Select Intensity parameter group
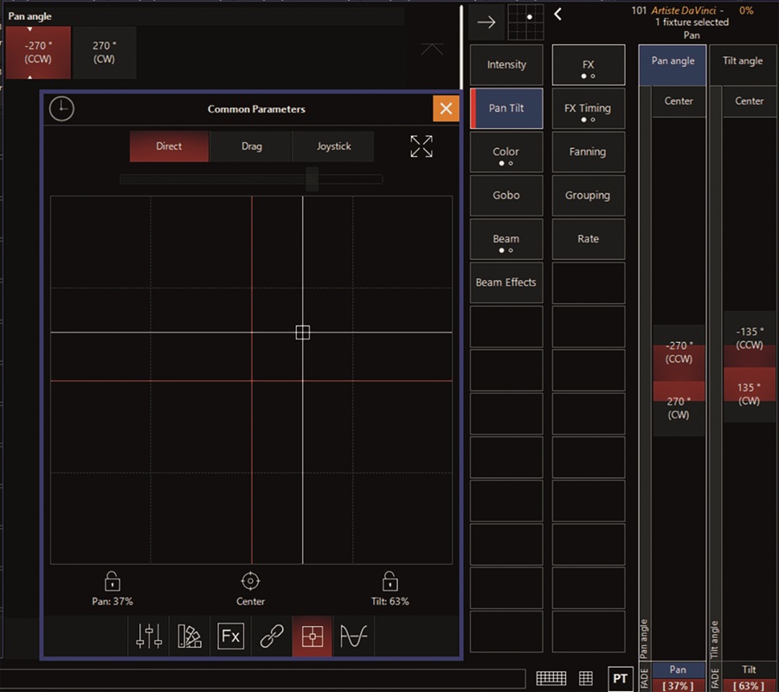 (506, 65)
